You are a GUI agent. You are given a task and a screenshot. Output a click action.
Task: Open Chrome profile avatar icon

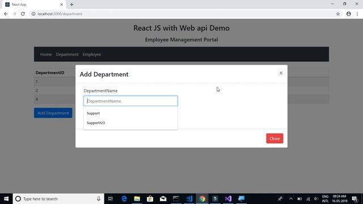349,14
